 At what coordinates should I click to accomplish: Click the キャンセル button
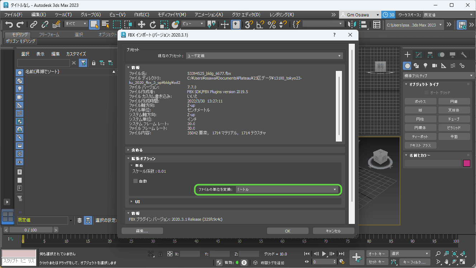click(x=333, y=231)
